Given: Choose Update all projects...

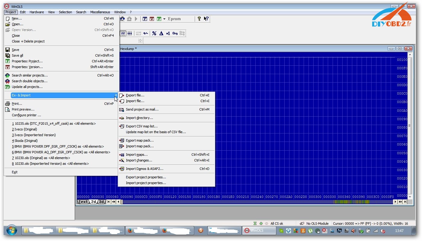Looking at the screenshot, I should tap(61, 87).
